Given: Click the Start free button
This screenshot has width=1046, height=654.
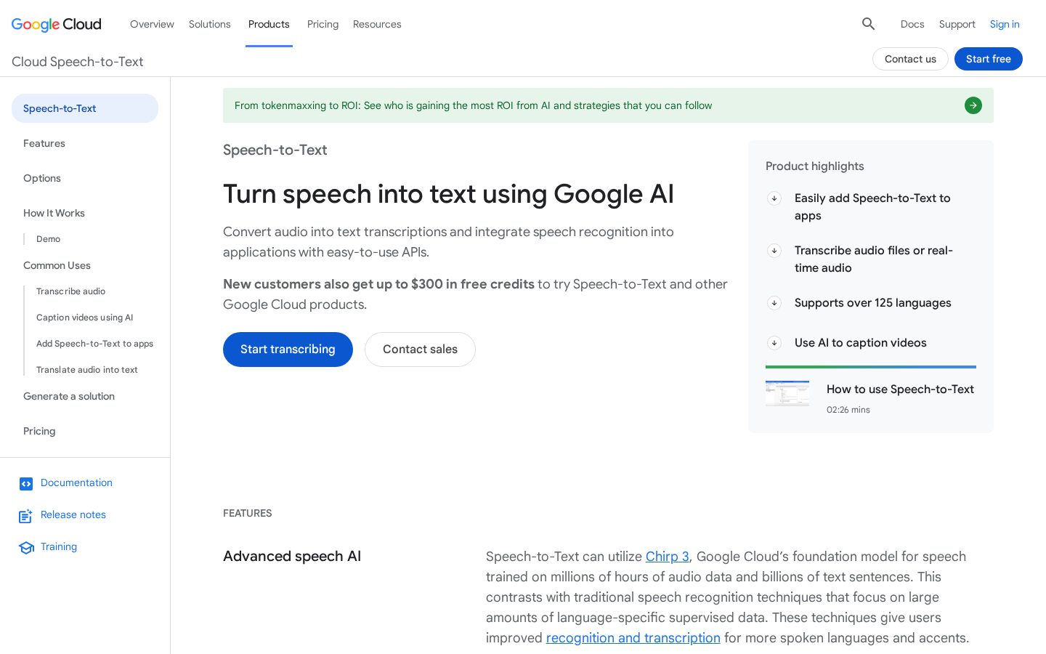Looking at the screenshot, I should (x=989, y=59).
